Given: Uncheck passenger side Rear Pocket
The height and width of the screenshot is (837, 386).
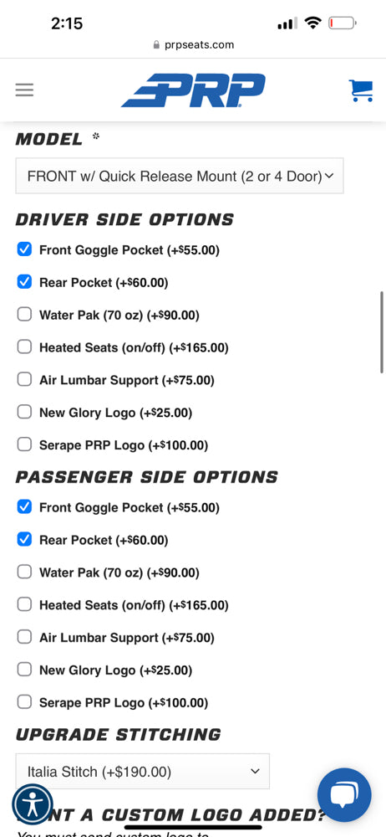Looking at the screenshot, I should [x=24, y=540].
